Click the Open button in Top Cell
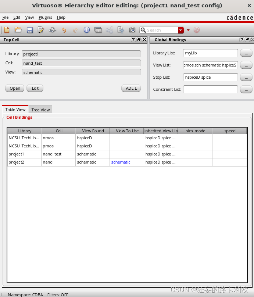 (15, 88)
